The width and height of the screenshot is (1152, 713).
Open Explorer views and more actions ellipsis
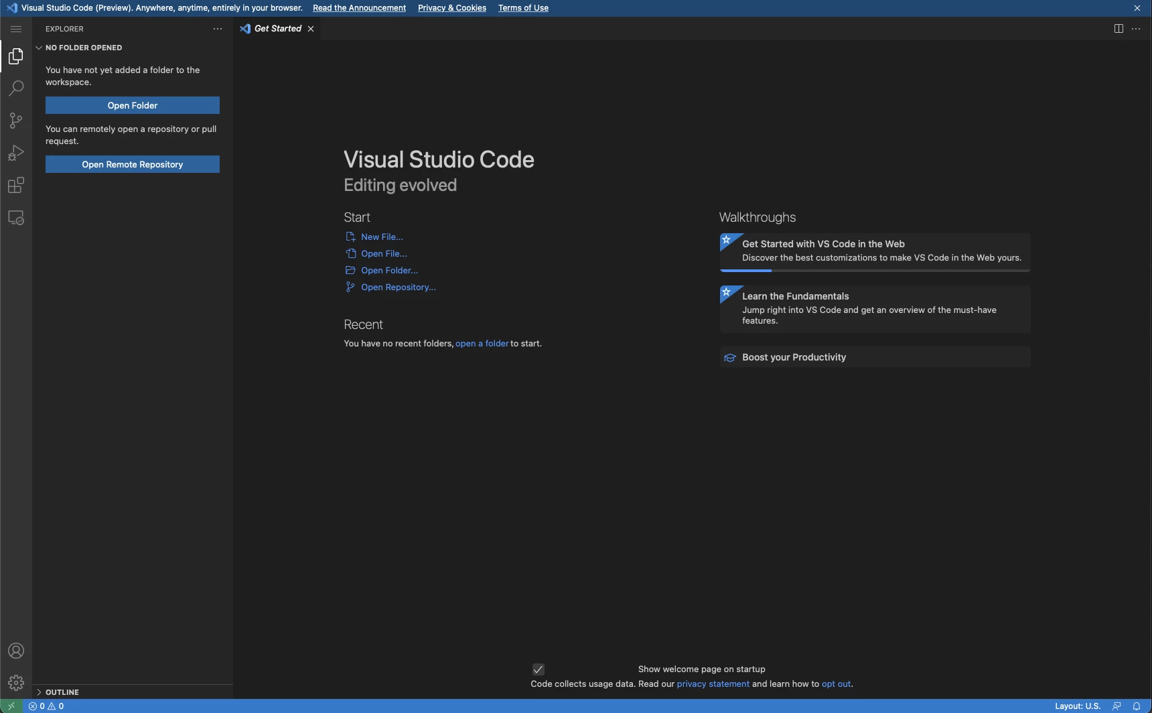point(218,29)
